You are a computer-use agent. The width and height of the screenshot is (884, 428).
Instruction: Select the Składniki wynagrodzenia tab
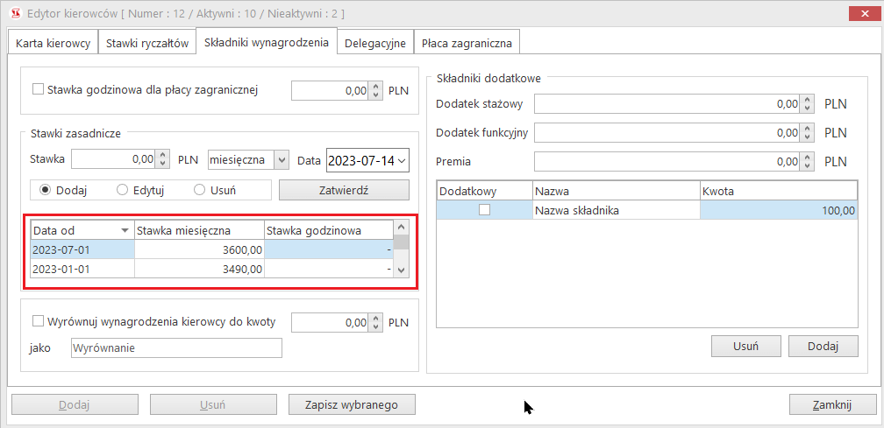click(267, 42)
